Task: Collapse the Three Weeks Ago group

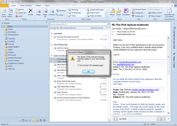Action: pos(52,45)
